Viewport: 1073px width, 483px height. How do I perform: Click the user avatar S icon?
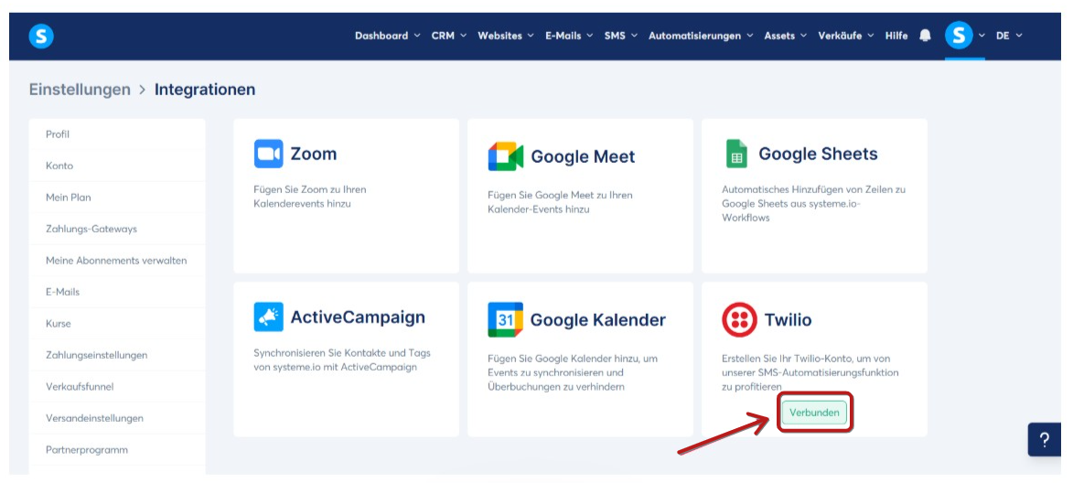959,35
